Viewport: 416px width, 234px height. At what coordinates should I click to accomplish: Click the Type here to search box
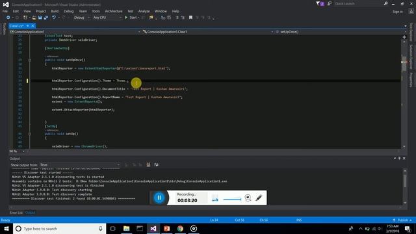[x=59, y=228]
